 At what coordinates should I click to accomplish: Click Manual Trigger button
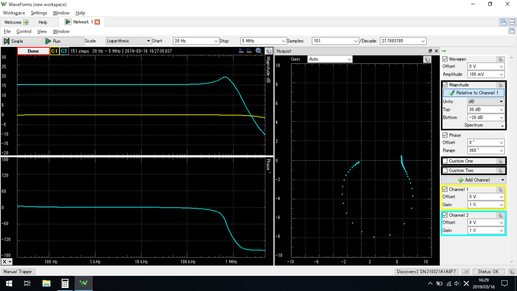coord(18,272)
